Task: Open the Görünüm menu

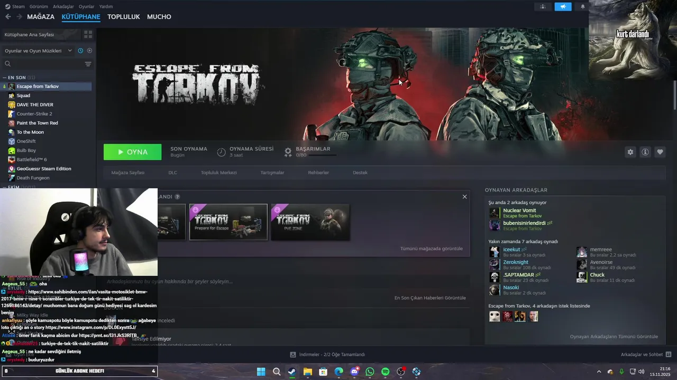Action: coord(39,6)
